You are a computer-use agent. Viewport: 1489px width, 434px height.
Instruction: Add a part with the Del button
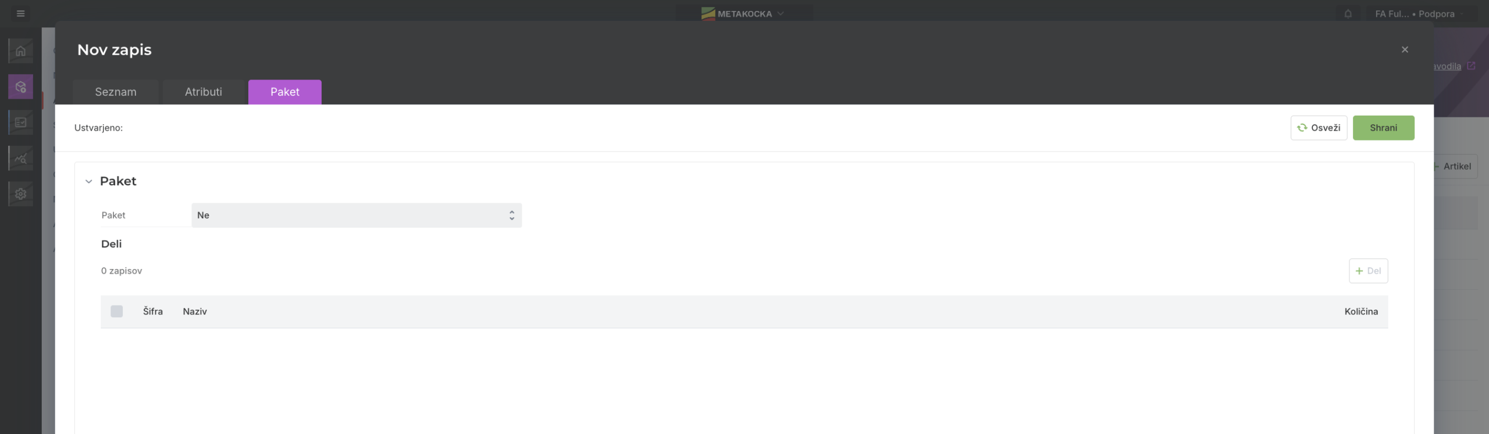click(x=1368, y=271)
